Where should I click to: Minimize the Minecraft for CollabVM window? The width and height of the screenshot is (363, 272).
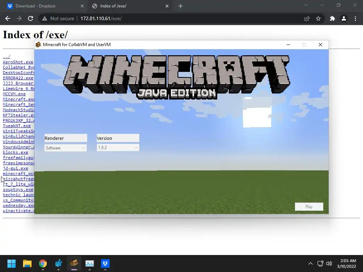click(x=288, y=45)
